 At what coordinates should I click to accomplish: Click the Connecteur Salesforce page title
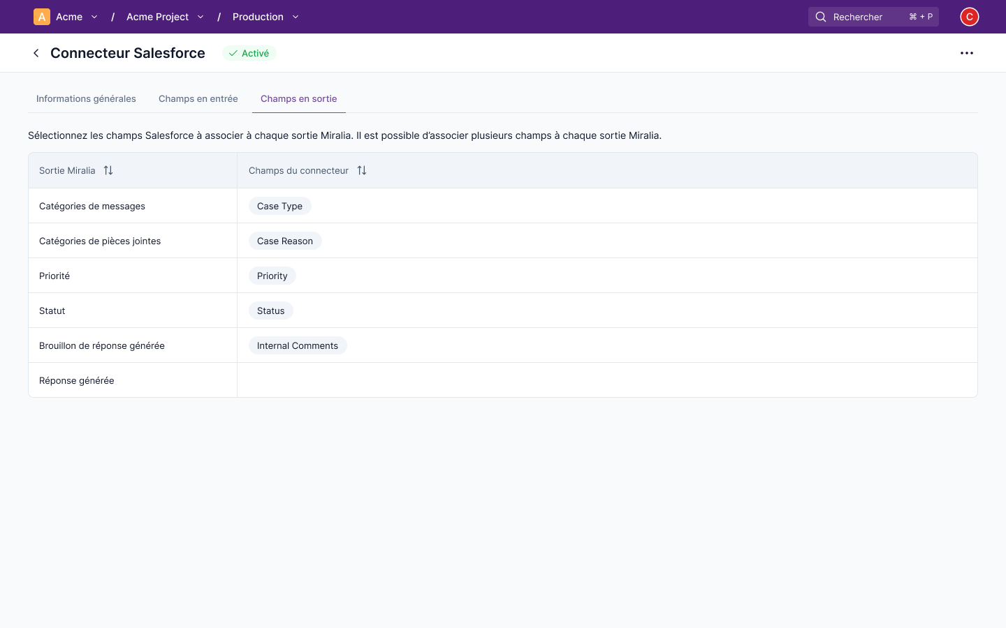128,53
